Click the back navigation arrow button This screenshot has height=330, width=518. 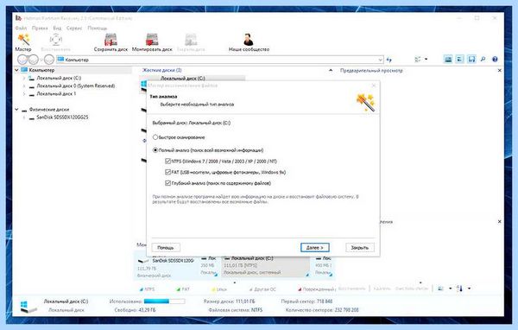(22, 60)
